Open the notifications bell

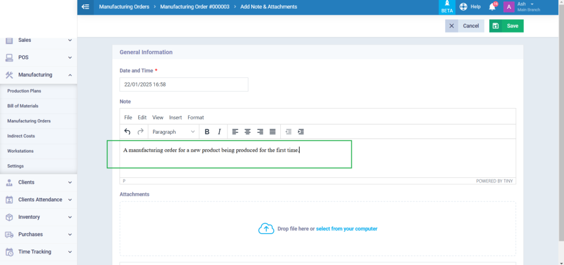point(492,7)
